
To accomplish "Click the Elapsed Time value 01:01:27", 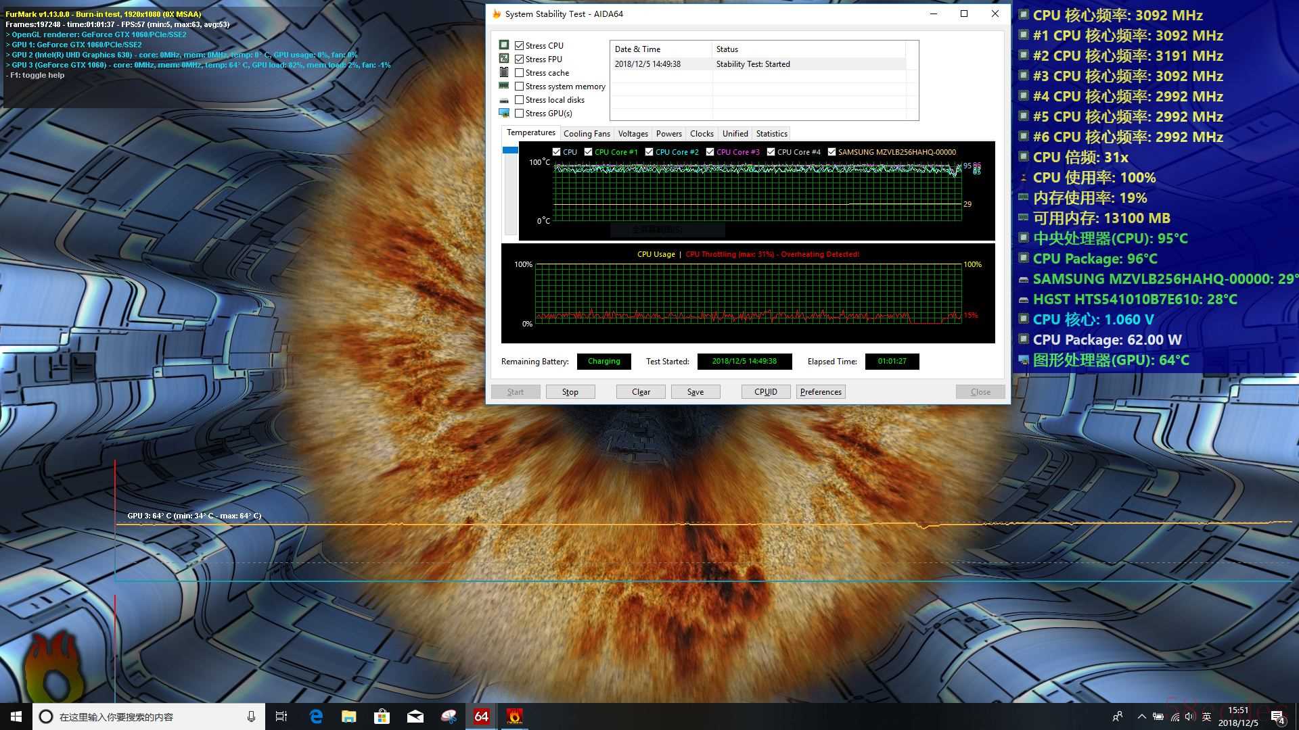I will (x=892, y=362).
